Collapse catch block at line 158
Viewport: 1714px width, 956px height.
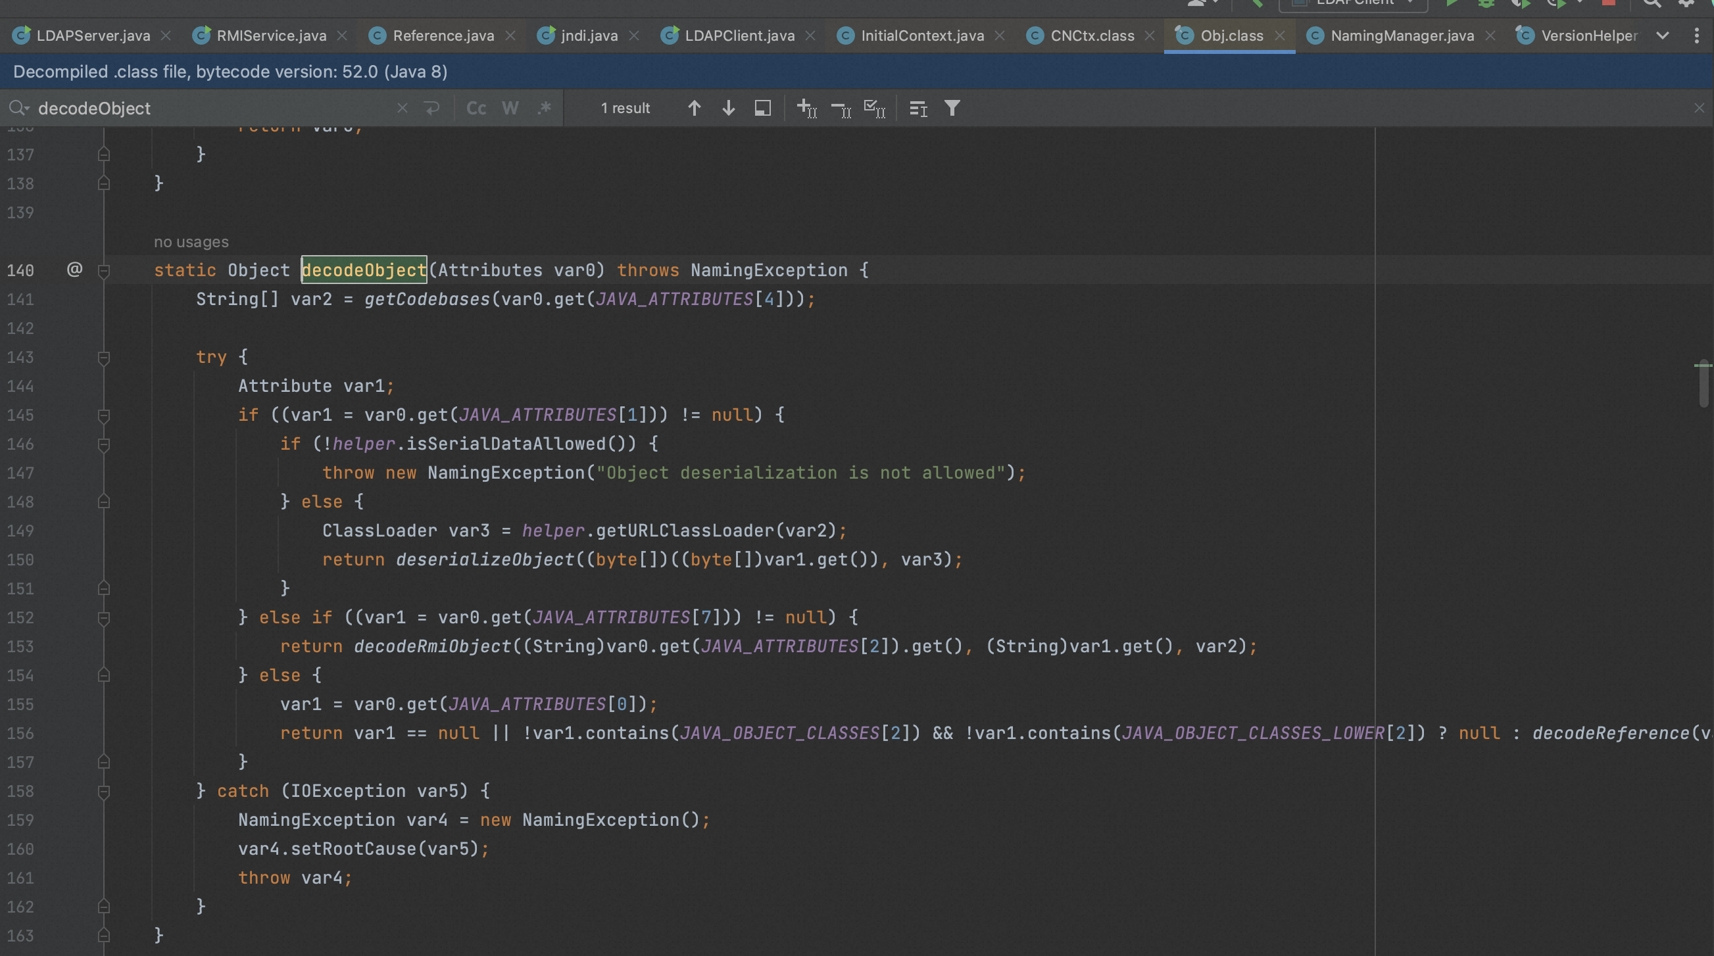click(104, 792)
